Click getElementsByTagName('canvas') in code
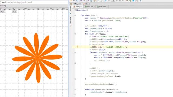This screenshot has height=97, width=173. click(x=127, y=18)
